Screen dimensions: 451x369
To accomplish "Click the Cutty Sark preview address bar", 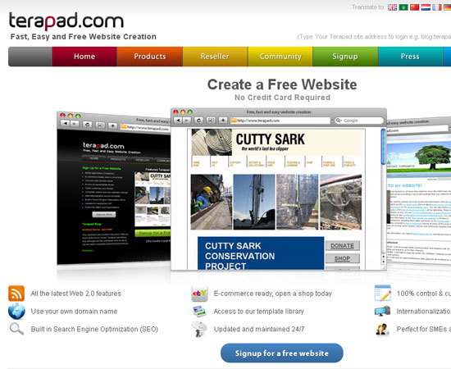I will click(280, 121).
